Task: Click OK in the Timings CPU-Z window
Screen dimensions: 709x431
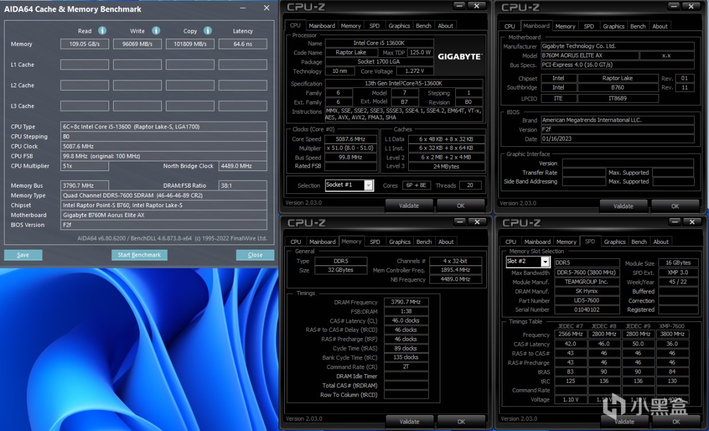Action: (x=461, y=421)
